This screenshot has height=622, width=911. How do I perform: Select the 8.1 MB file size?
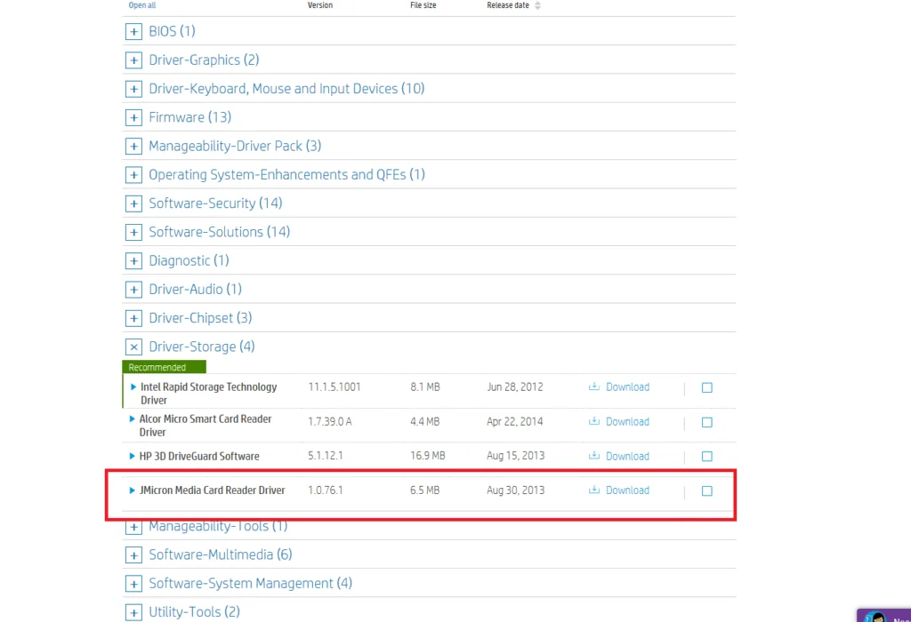pos(425,387)
